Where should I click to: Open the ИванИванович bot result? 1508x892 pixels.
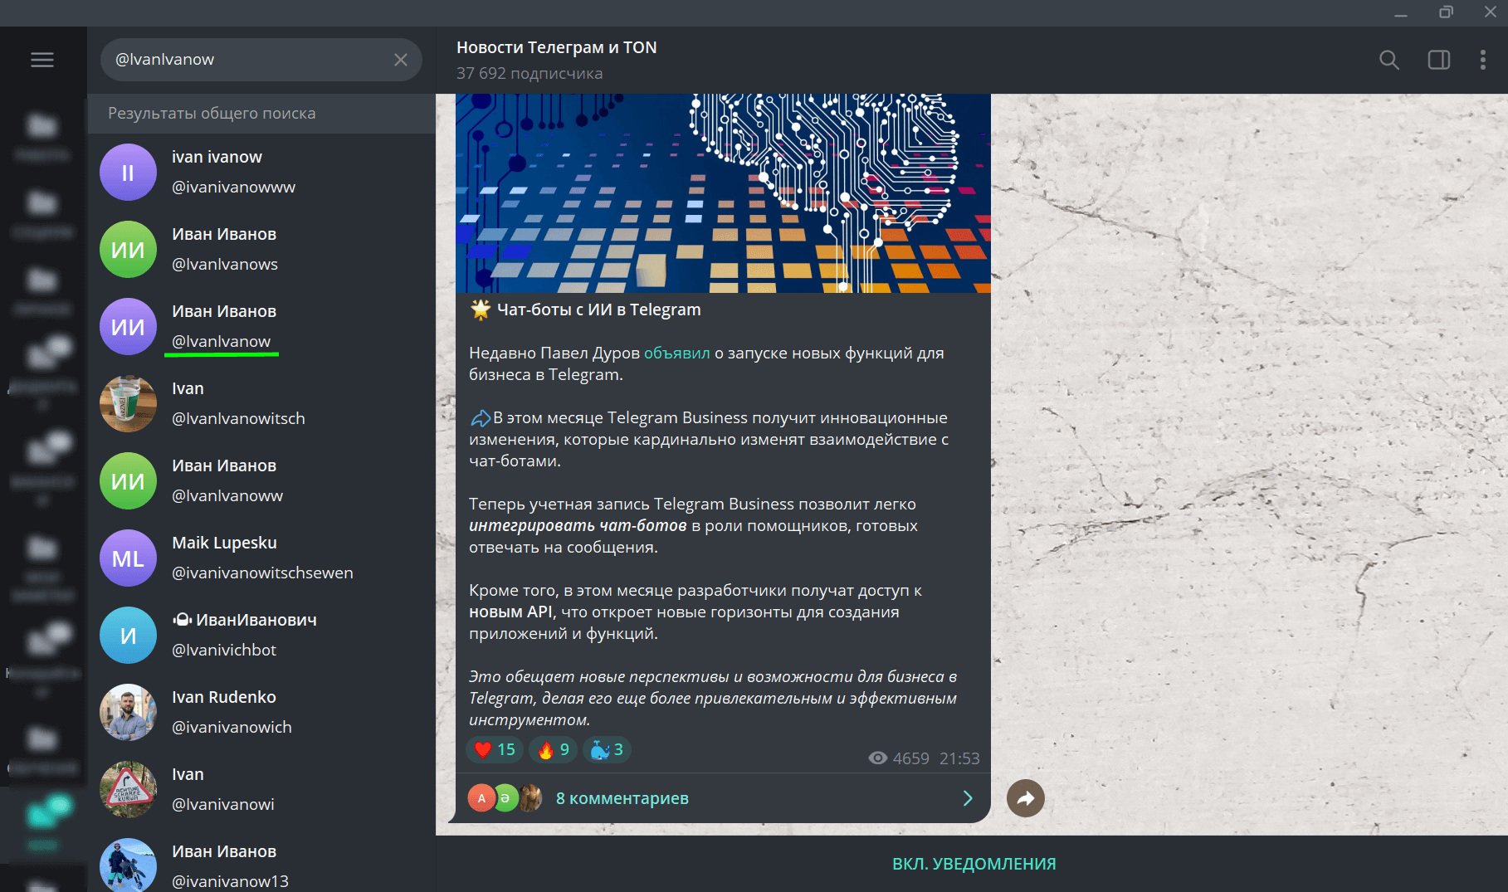coord(261,635)
